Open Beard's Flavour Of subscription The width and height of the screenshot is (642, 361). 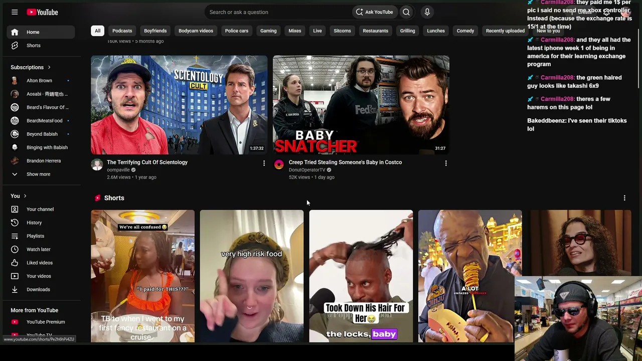click(x=41, y=107)
